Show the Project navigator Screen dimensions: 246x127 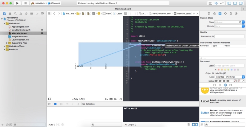[x=5, y=14]
